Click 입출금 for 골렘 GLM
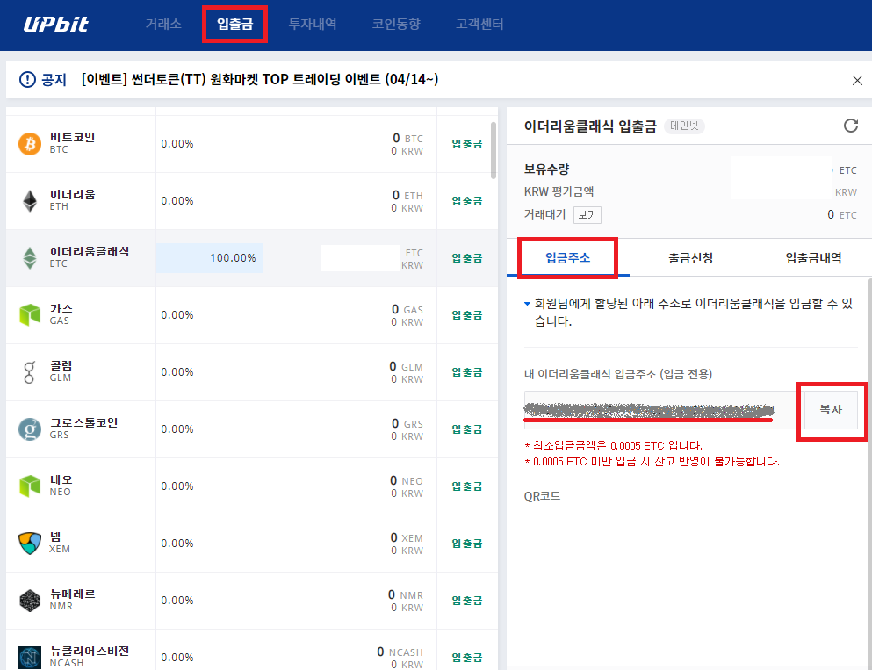 466,372
